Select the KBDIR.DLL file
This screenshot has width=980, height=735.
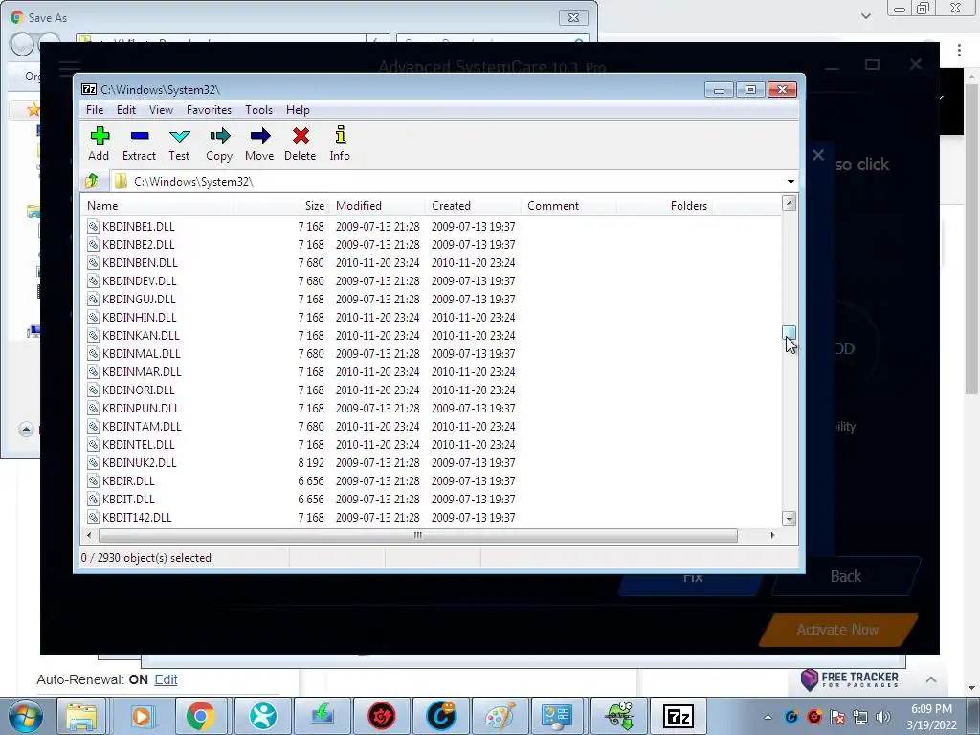click(129, 480)
